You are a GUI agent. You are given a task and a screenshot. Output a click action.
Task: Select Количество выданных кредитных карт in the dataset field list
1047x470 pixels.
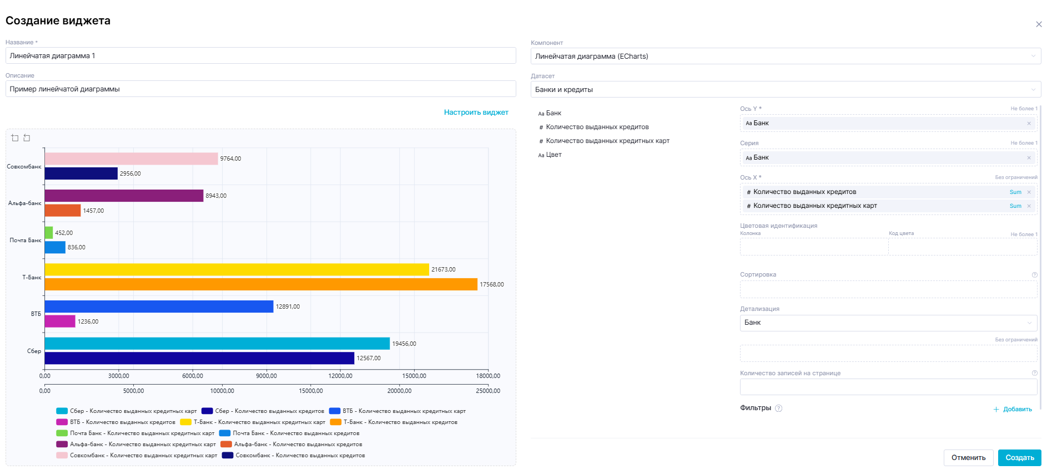click(604, 141)
